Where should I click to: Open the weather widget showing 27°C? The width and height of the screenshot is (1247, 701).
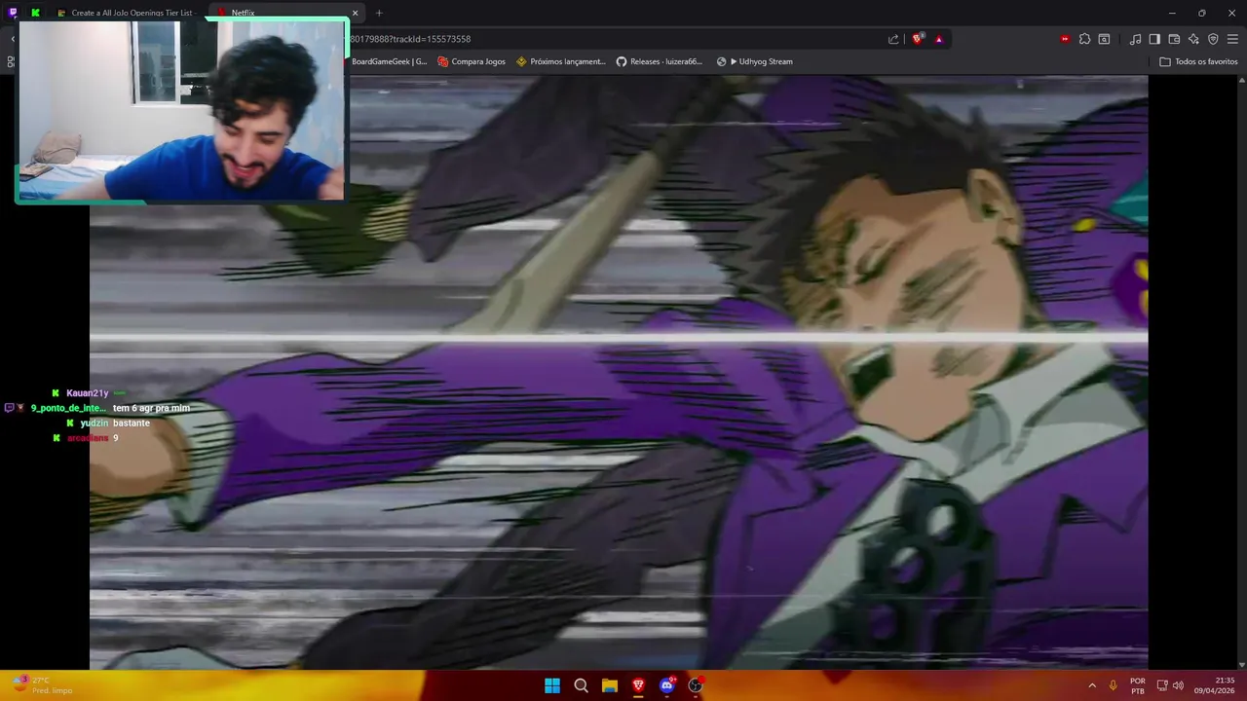(x=43, y=685)
